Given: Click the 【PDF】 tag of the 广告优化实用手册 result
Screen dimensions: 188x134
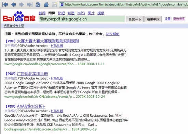Looking at the screenshot, I should click(11, 74).
